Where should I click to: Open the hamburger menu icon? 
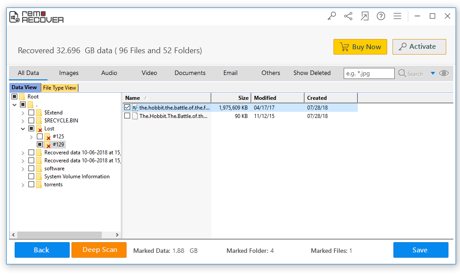click(397, 16)
